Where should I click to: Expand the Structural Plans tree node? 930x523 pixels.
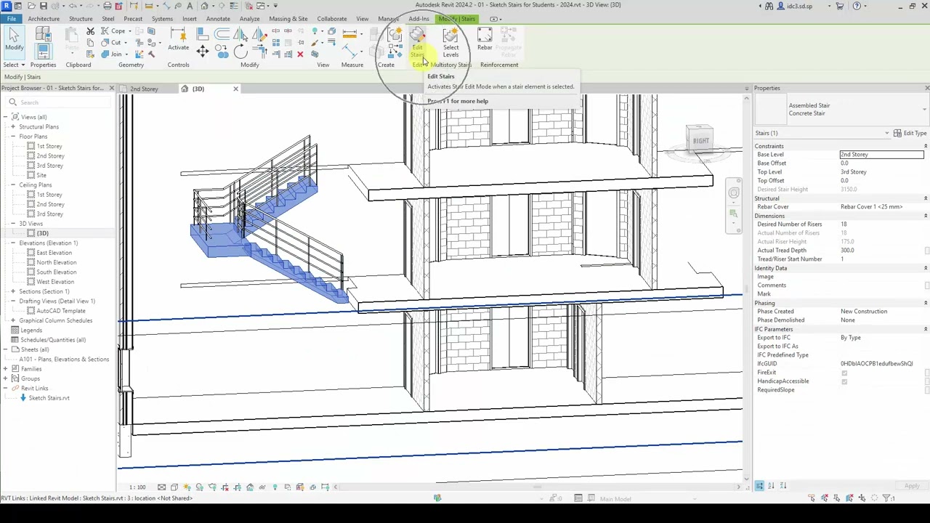12,127
